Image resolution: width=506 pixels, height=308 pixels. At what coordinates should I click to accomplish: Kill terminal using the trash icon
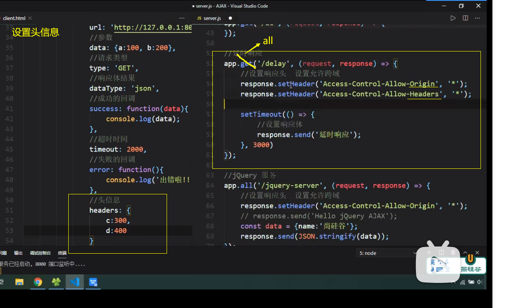coord(453,252)
